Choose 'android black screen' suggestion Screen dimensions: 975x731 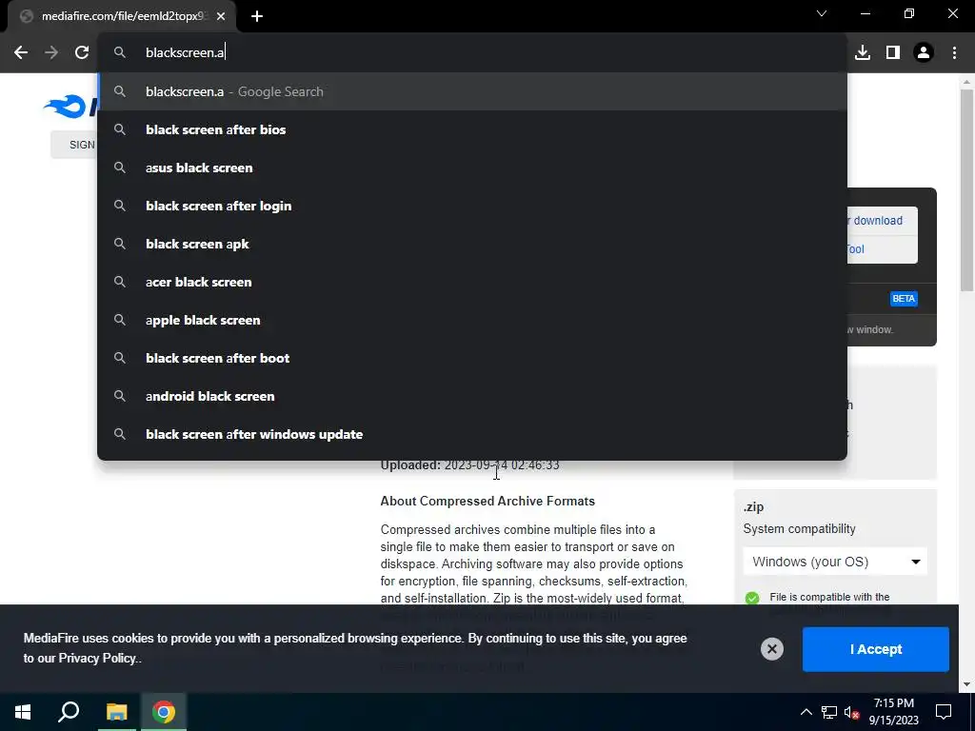pos(472,396)
